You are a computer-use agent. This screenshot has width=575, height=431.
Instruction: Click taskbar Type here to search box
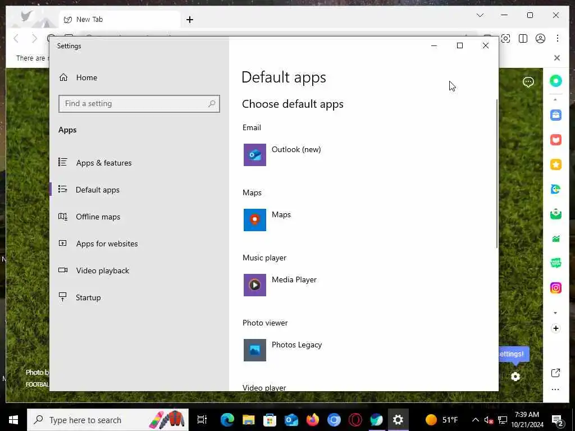(108, 420)
